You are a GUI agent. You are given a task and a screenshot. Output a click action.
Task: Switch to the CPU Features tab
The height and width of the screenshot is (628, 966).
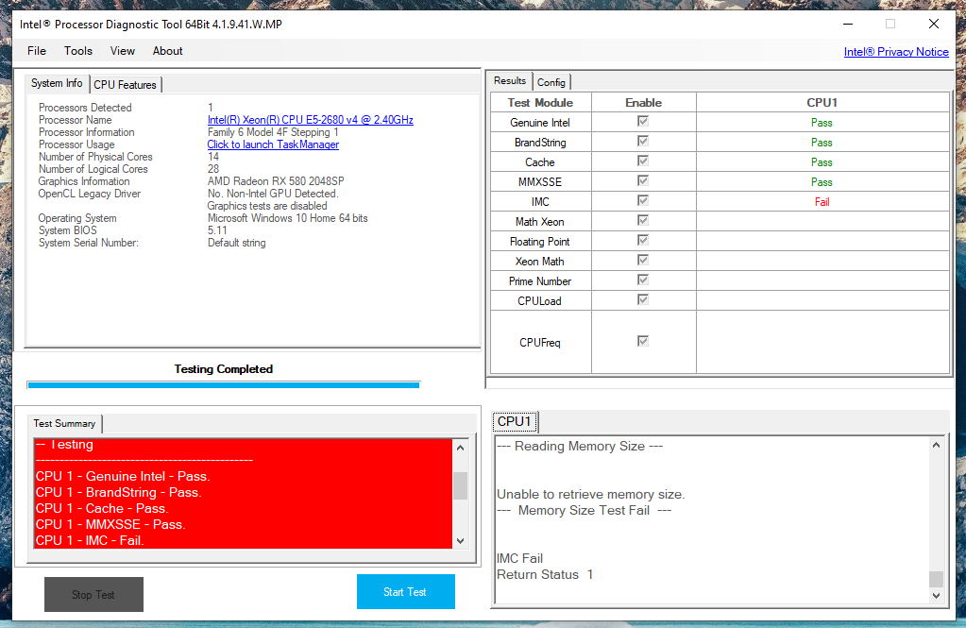(125, 84)
